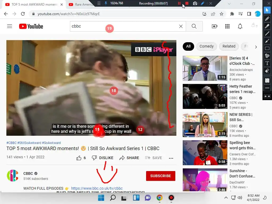Close the TOP 5 most AWKWARD tab
The width and height of the screenshot is (272, 204).
click(x=62, y=5)
